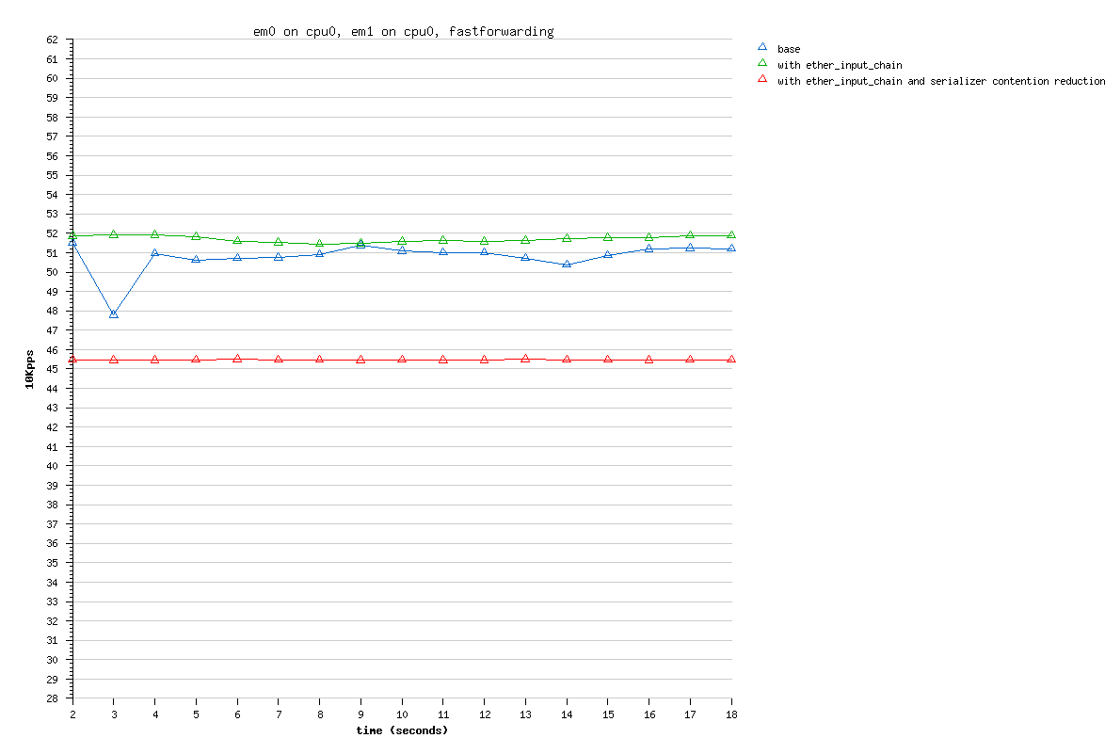Click the green data point at time 4
The height and width of the screenshot is (754, 1105).
(154, 234)
